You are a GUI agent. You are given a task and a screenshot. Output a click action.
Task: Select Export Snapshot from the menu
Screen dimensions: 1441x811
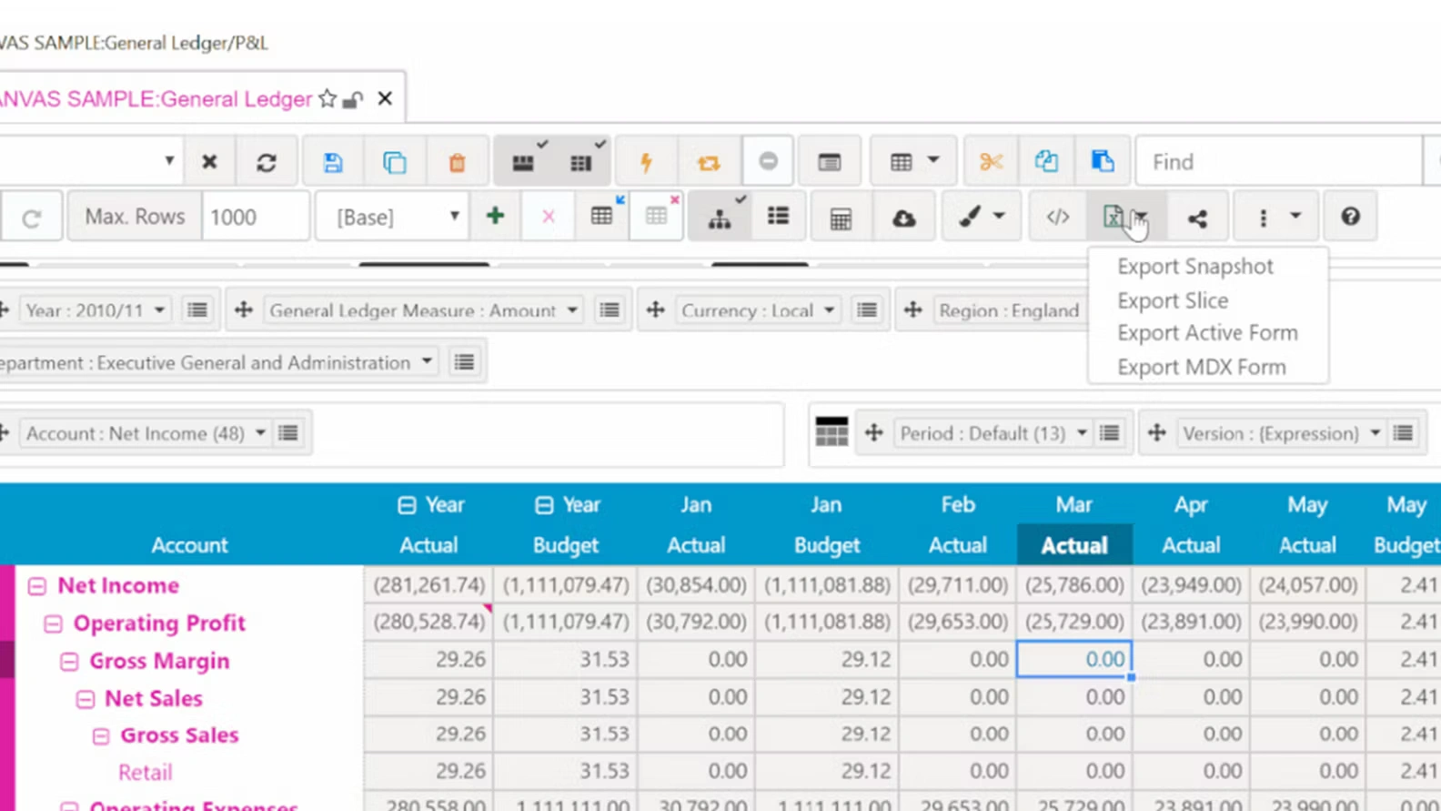click(1194, 267)
